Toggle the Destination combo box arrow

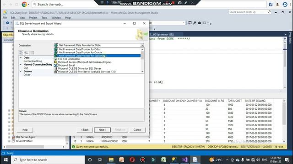(142, 45)
